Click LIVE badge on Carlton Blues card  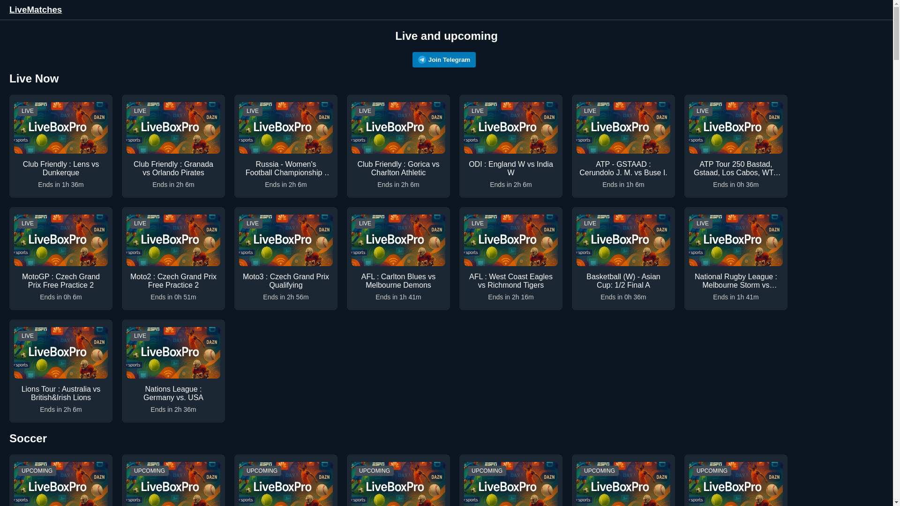click(x=365, y=223)
